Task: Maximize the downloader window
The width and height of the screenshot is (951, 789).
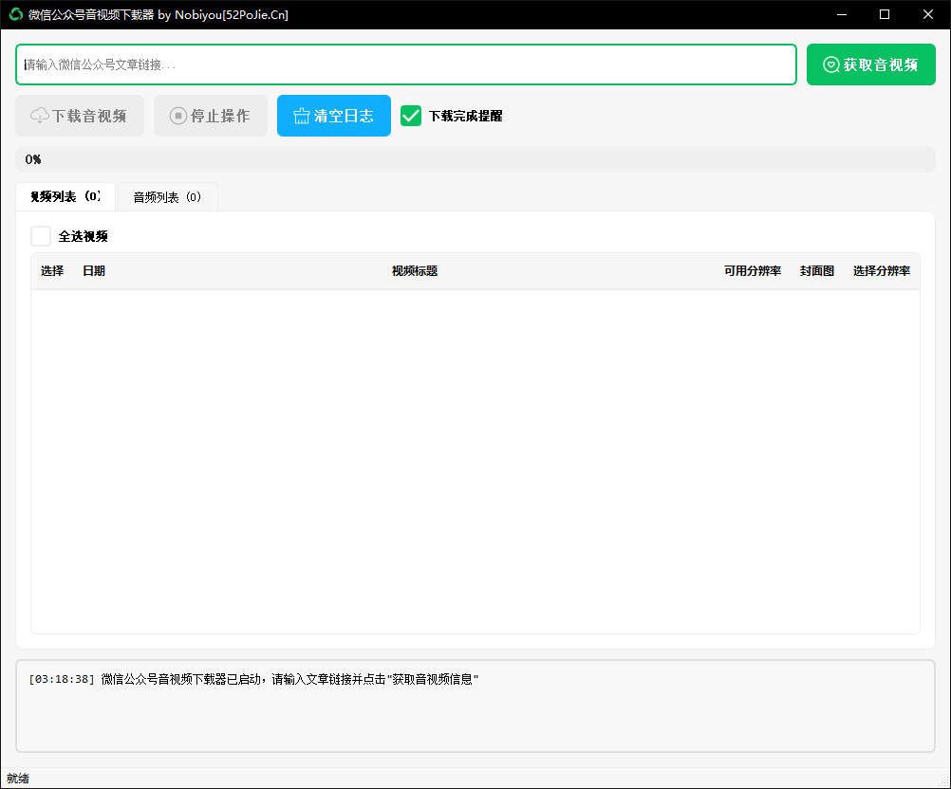Action: pyautogui.click(x=885, y=14)
